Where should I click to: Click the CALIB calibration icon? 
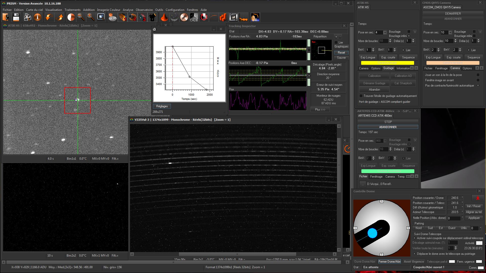(194, 17)
